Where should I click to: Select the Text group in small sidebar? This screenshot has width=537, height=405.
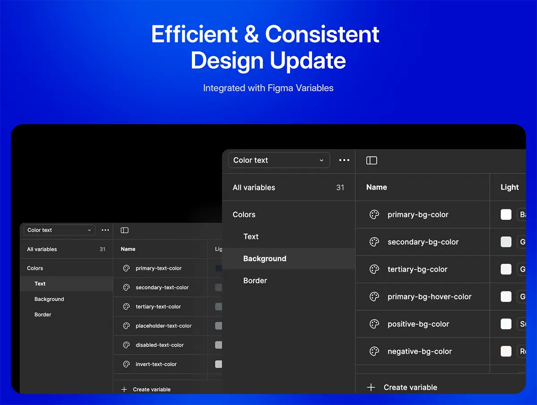click(40, 284)
